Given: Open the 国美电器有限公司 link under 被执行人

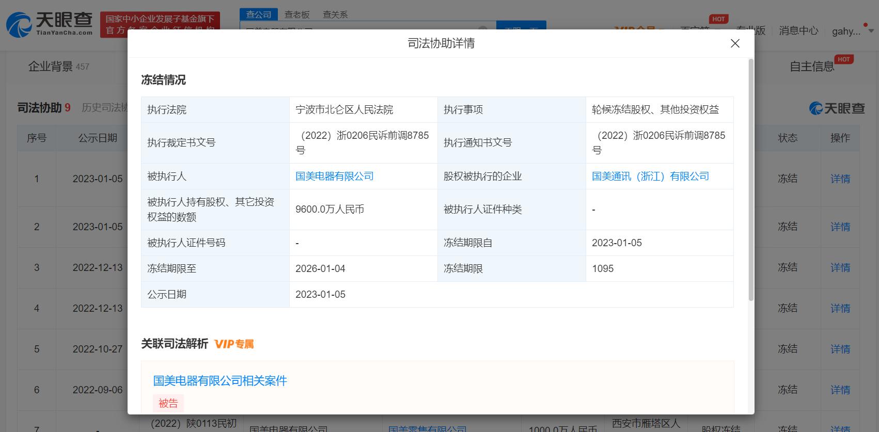Looking at the screenshot, I should (x=334, y=177).
